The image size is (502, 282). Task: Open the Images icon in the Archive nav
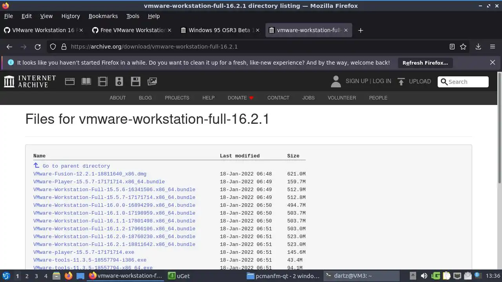click(152, 81)
